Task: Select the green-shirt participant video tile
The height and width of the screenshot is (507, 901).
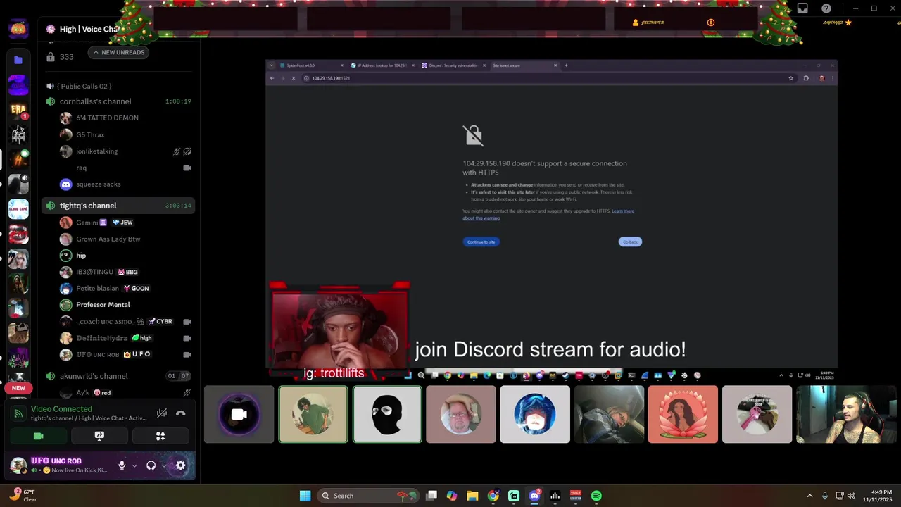Action: 313,414
